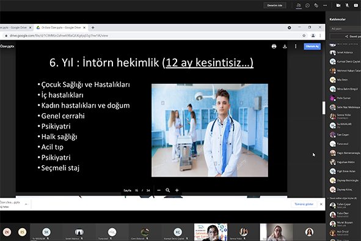Open Drive viewer three-dot more menu

click(296, 46)
